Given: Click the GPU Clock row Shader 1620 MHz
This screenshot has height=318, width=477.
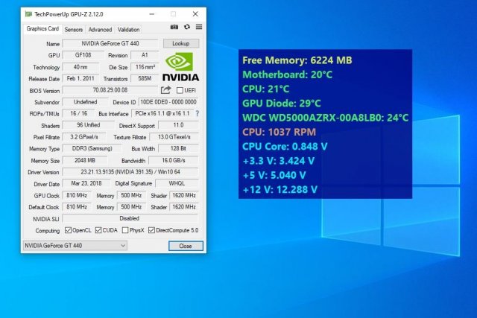Looking at the screenshot, I should (184, 195).
